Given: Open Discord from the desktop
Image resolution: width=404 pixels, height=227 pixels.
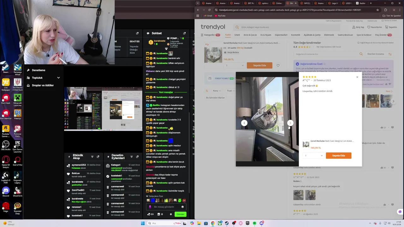Looking at the screenshot, I should tap(6, 192).
